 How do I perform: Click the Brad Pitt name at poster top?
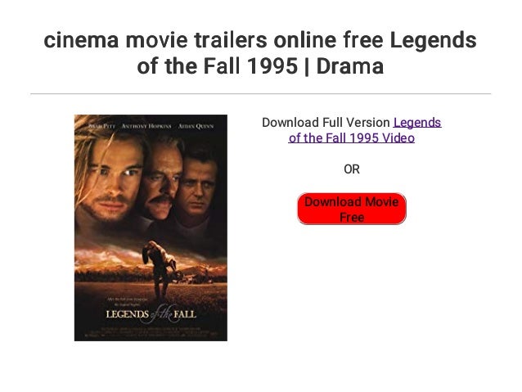click(x=102, y=126)
